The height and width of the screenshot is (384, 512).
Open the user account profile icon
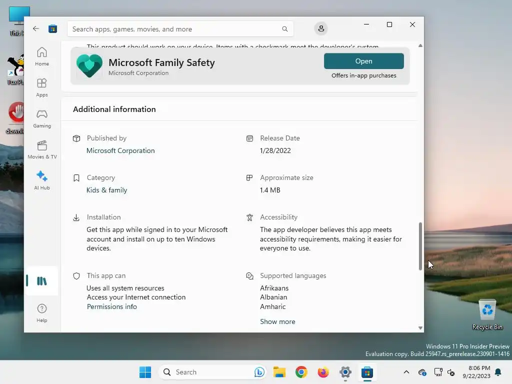click(321, 28)
